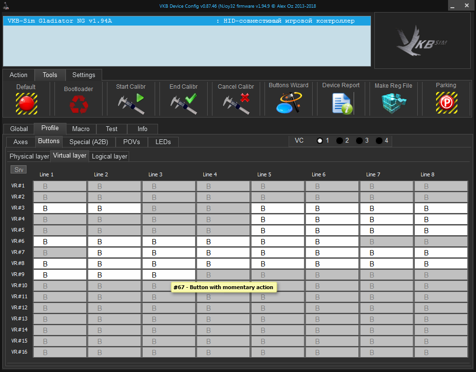476x372 pixels.
Task: Close the VKB Device Config window
Action: pyautogui.click(x=466, y=5)
